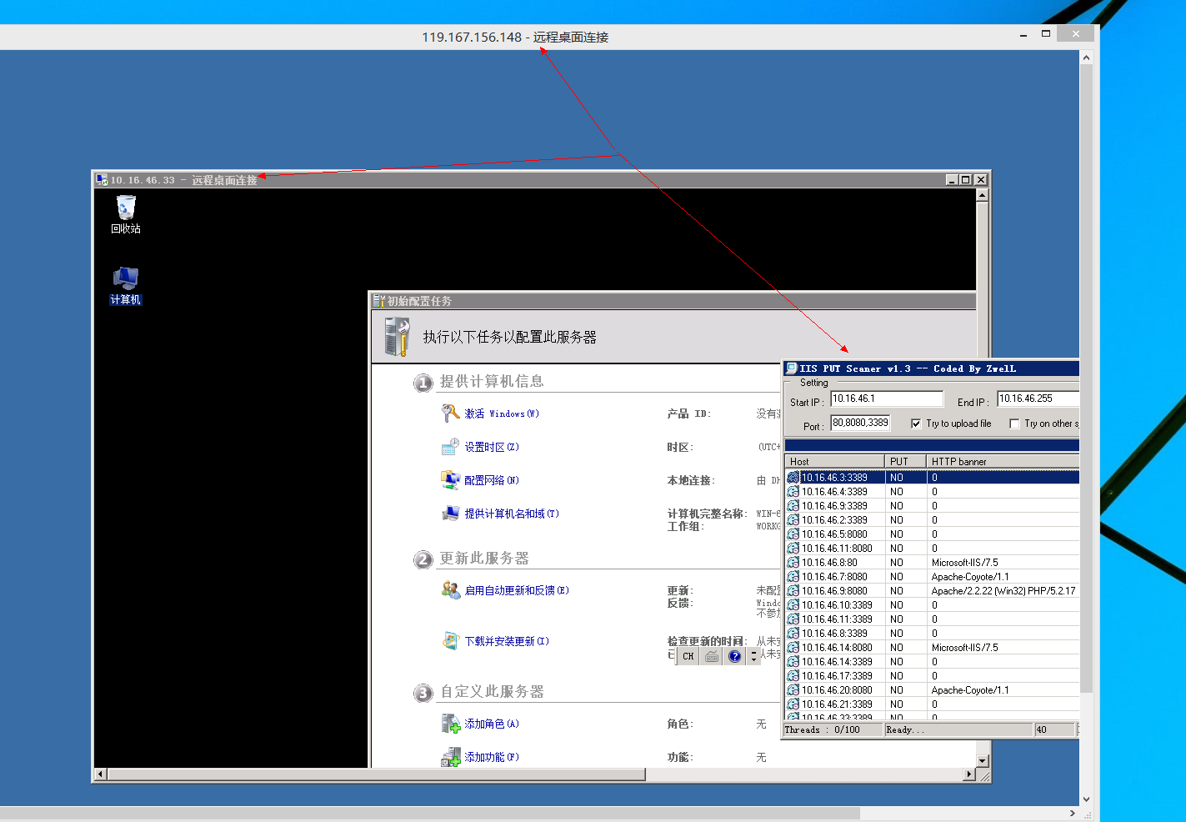Sort results by the PUT column header
This screenshot has height=822, width=1186.
tap(906, 461)
